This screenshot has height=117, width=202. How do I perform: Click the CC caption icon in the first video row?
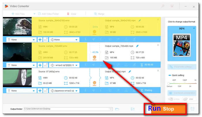tap(46, 40)
